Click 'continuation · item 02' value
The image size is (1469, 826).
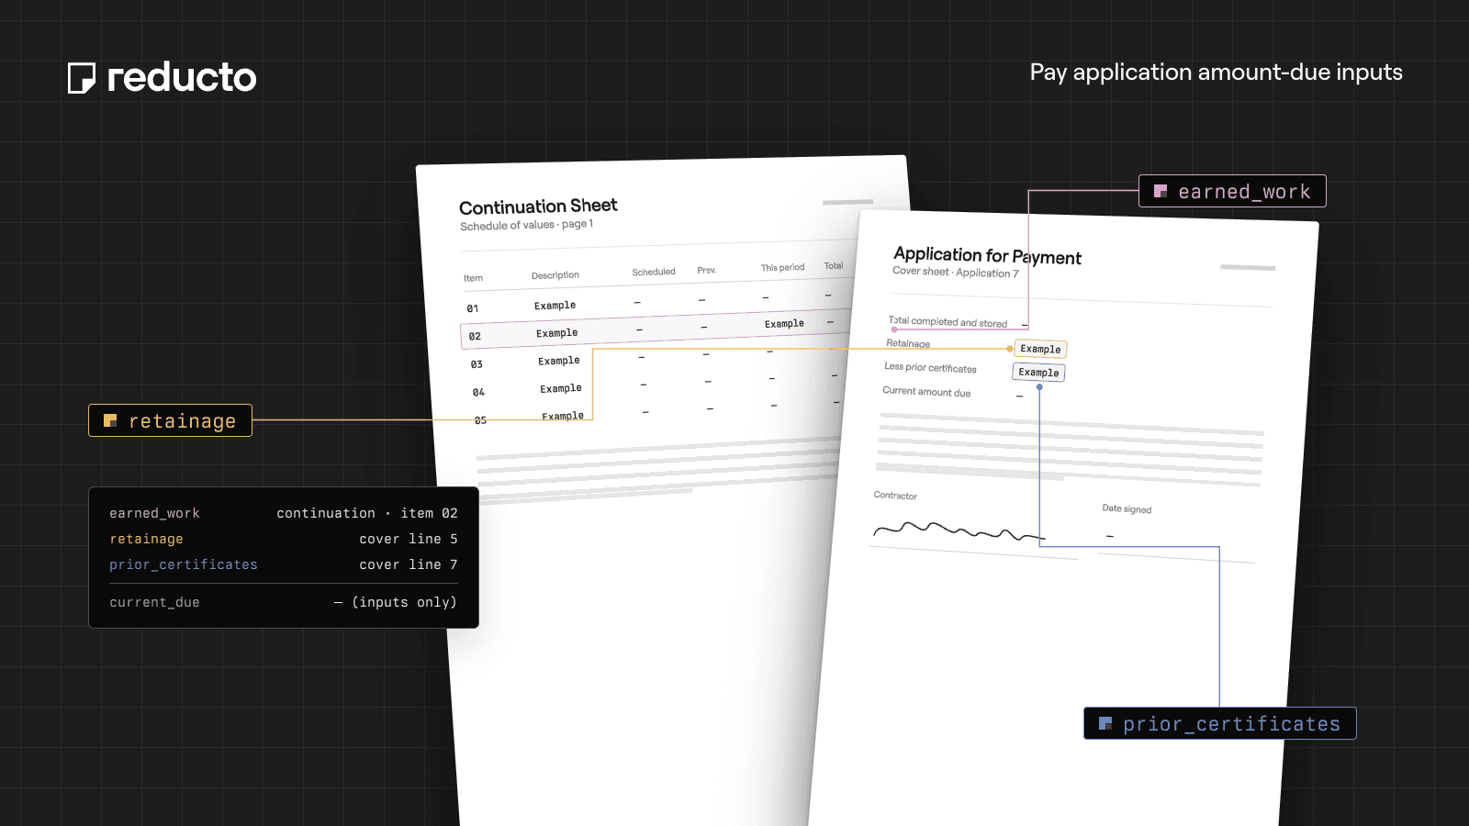(367, 513)
